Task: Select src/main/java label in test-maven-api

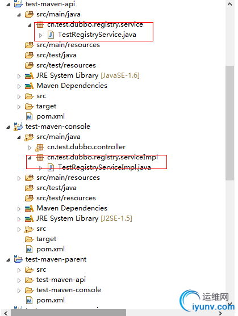Action: coord(59,15)
